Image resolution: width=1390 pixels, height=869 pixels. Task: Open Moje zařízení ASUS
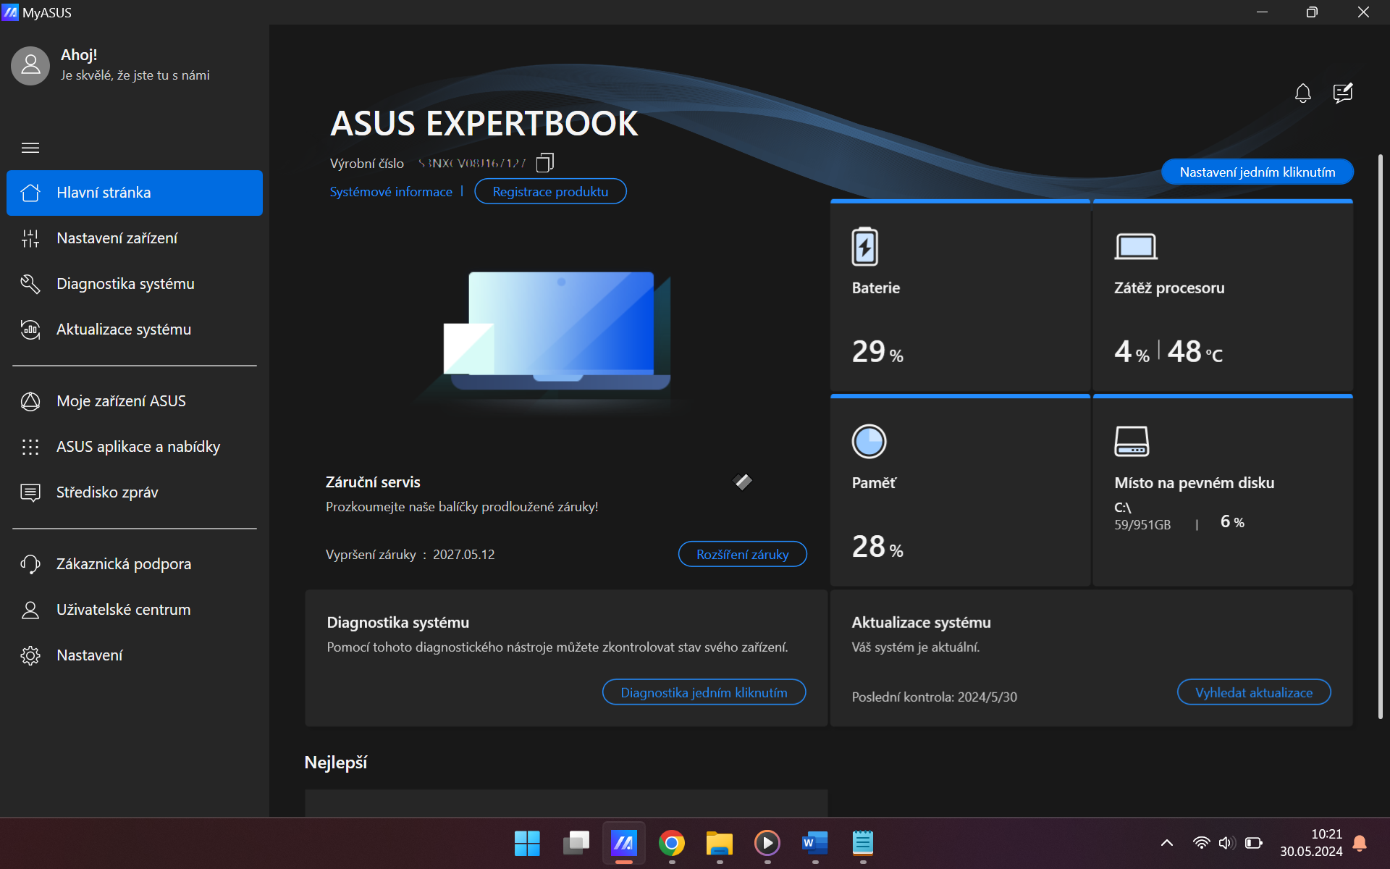(135, 401)
